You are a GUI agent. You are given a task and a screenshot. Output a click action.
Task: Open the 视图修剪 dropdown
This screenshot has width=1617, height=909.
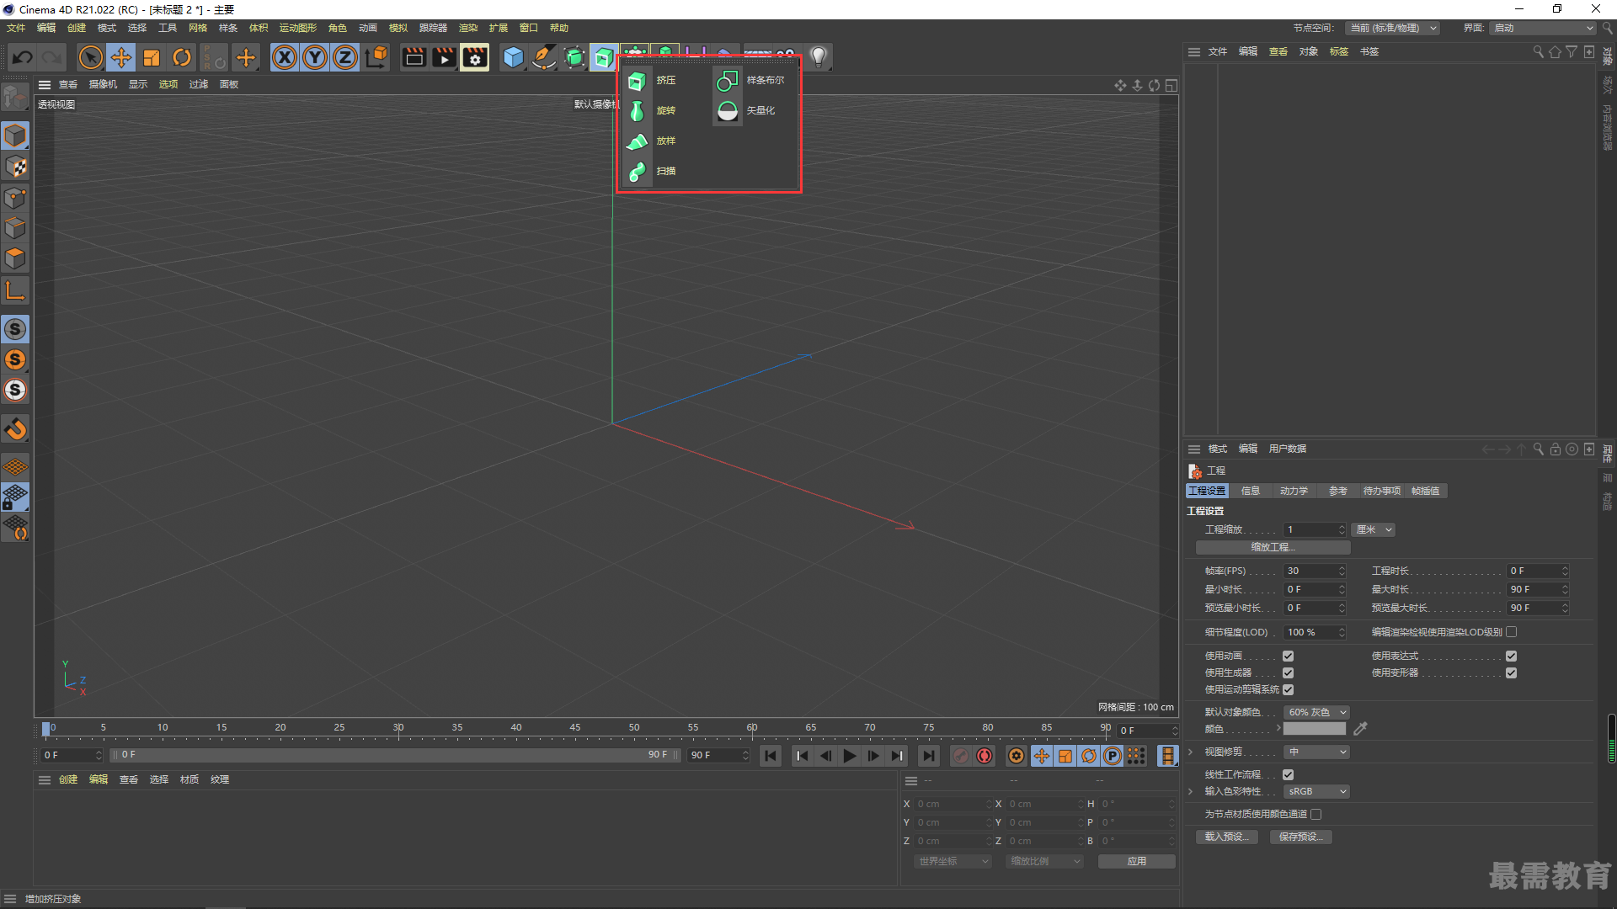click(x=1316, y=752)
